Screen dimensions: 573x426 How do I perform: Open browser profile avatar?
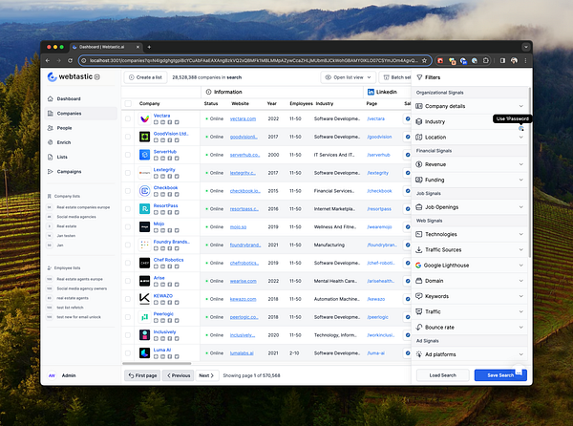click(514, 60)
